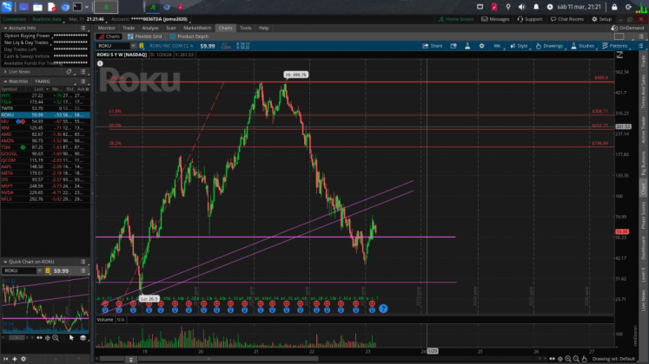Select the INTC watchlist row
This screenshot has height=364, width=649.
(x=45, y=95)
